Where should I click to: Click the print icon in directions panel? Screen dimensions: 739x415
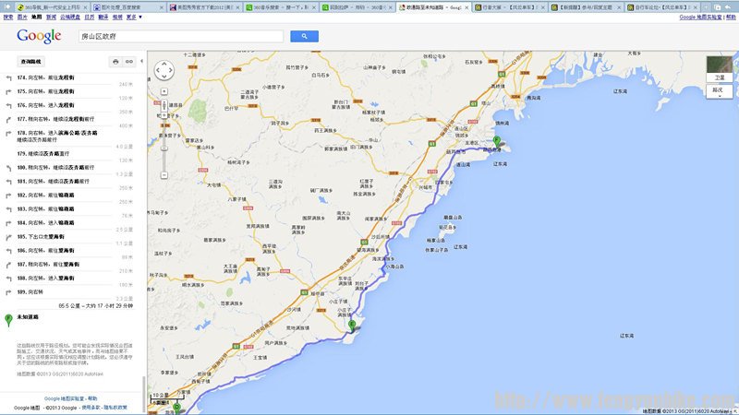point(115,62)
